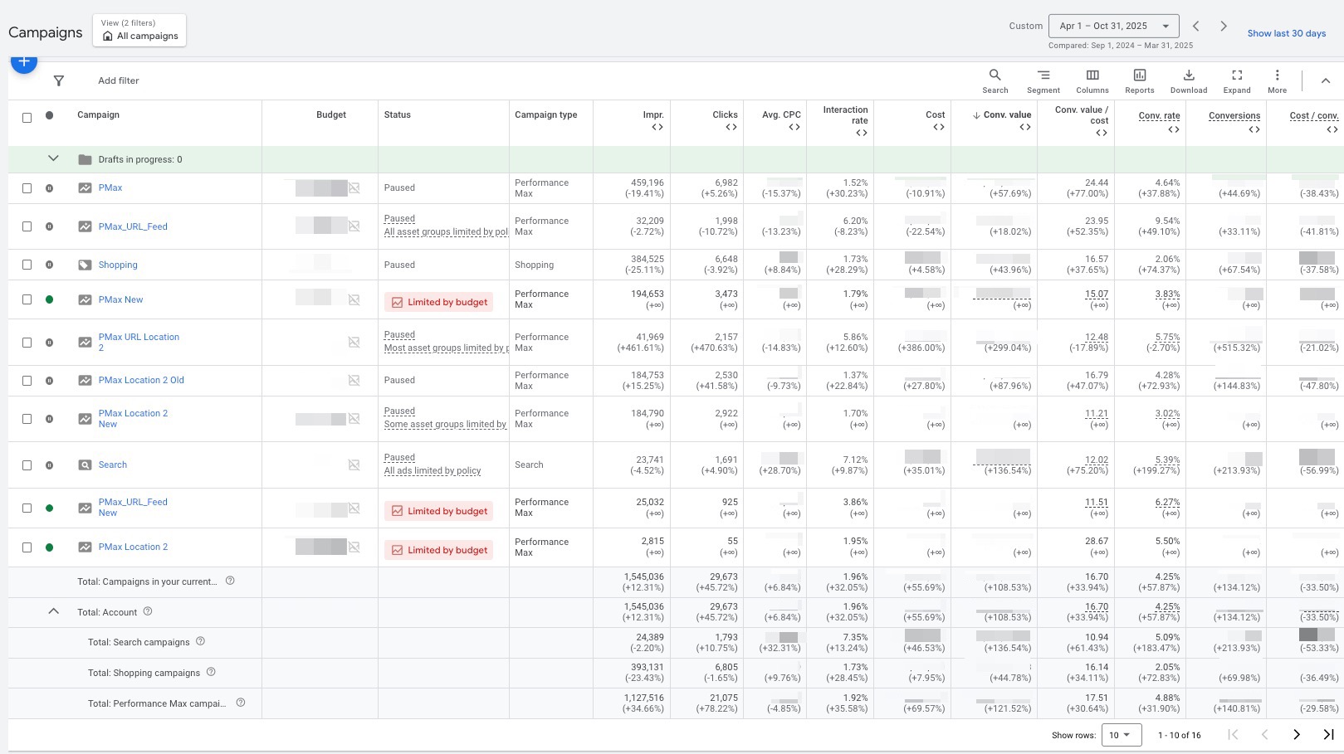Image resolution: width=1344 pixels, height=754 pixels.
Task: Sort by the Conv. value column header
Action: click(x=1006, y=115)
